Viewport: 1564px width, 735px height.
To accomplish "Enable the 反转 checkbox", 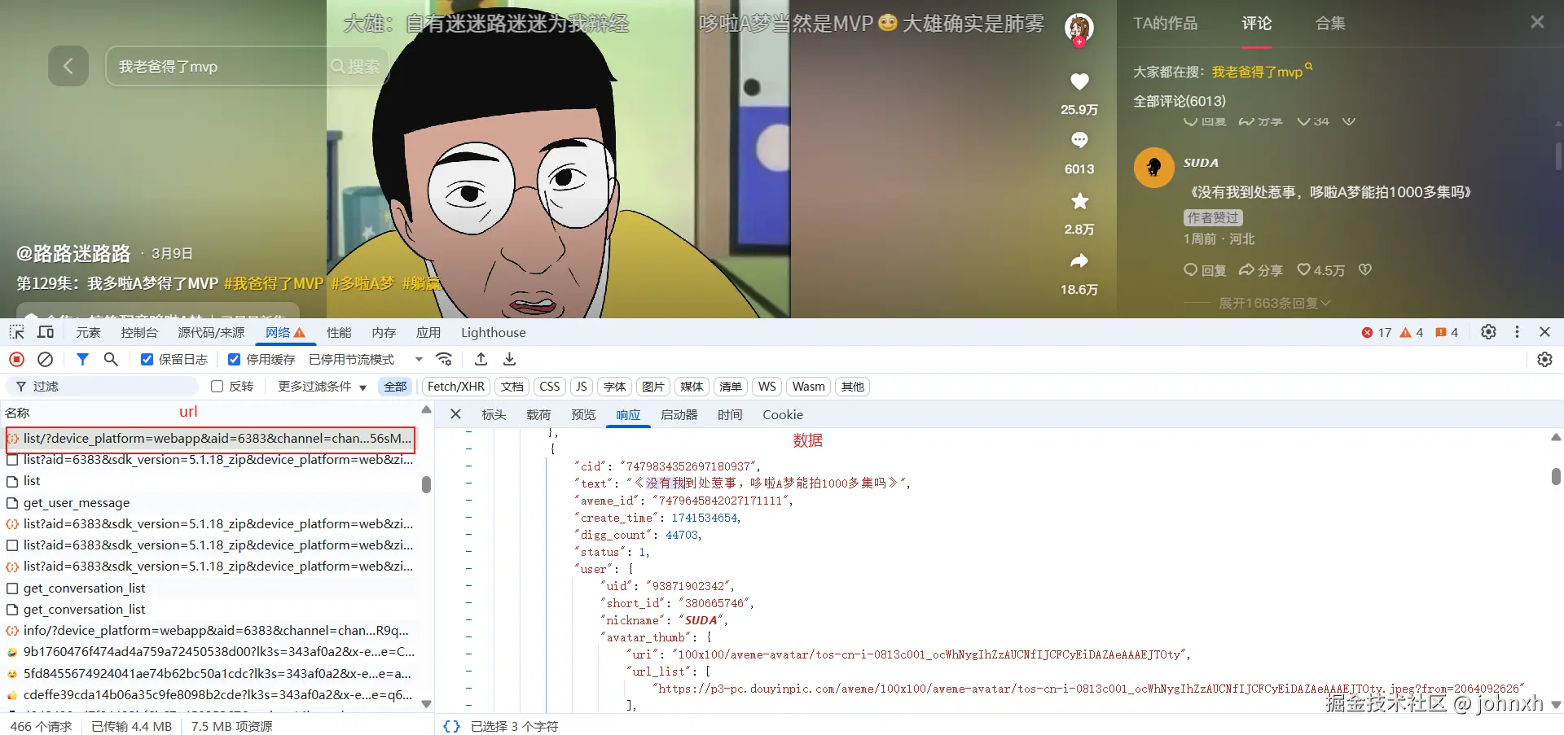I will coord(217,386).
